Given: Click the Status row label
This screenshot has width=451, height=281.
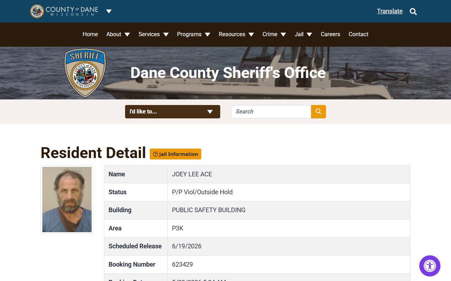Looking at the screenshot, I should click(117, 192).
